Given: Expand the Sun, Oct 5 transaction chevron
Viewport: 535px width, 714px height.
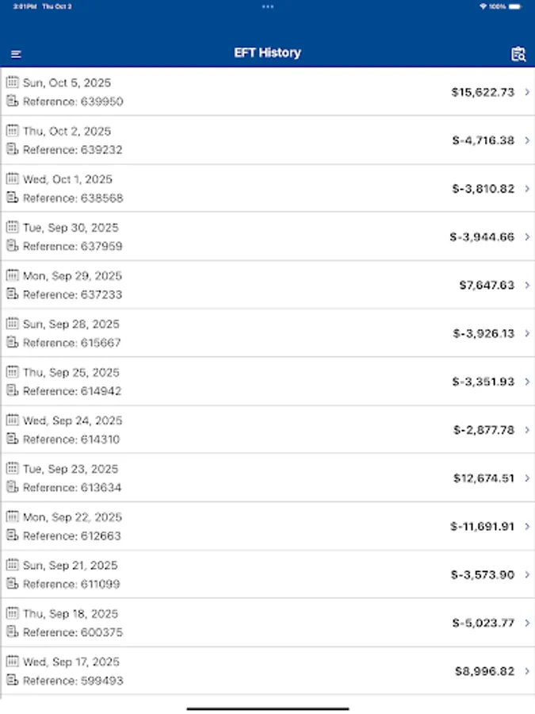Looking at the screenshot, I should point(528,92).
